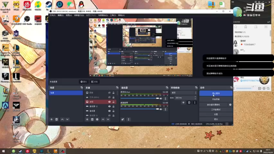Click the OBS icon in the taskbar
Viewport: 274px width, 154px height.
click(x=62, y=151)
